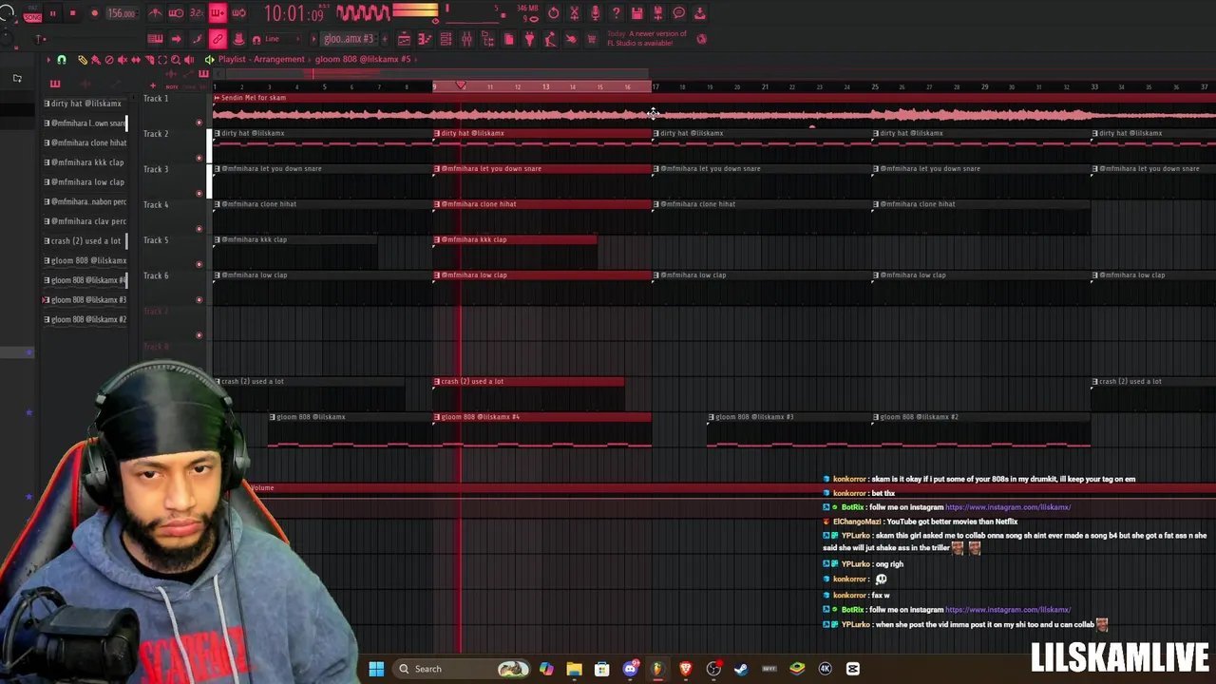
Task: Toggle the metronome icon
Action: 155,13
